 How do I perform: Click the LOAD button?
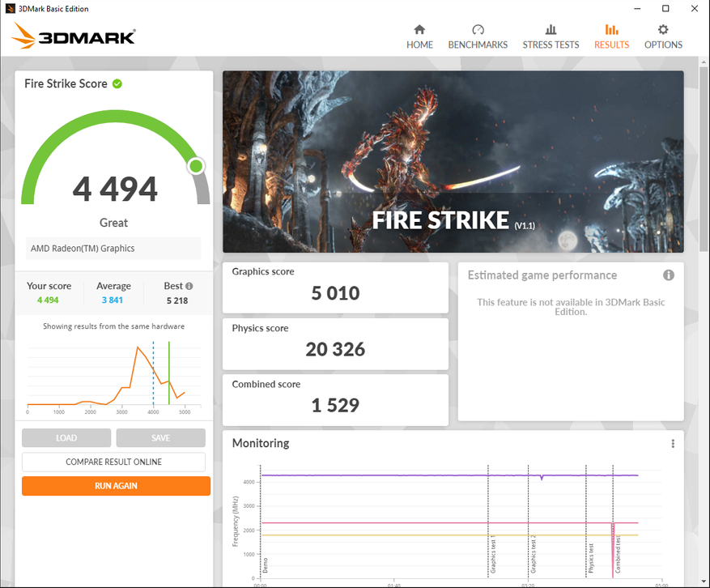(66, 438)
